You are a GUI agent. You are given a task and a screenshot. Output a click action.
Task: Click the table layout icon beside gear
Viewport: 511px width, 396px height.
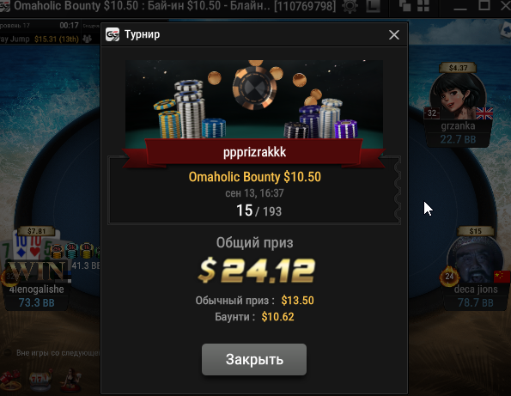tap(373, 6)
